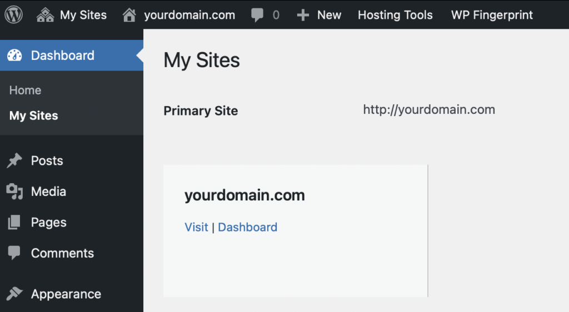569x312 pixels.
Task: Go to Home submenu item
Action: tap(26, 90)
